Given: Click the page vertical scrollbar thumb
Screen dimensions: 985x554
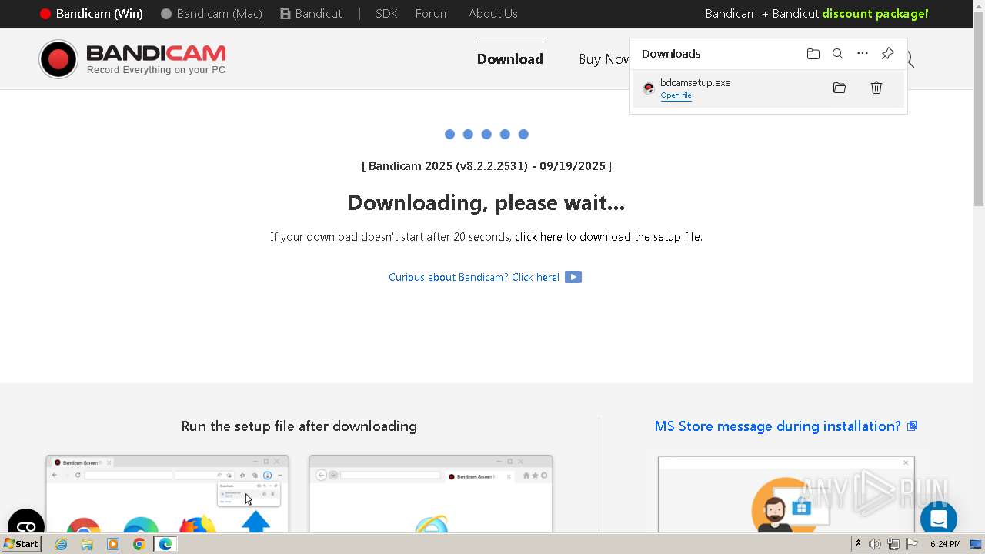Looking at the screenshot, I should [979, 108].
